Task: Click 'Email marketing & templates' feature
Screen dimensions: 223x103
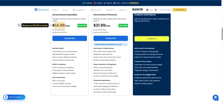Action: coord(63,68)
